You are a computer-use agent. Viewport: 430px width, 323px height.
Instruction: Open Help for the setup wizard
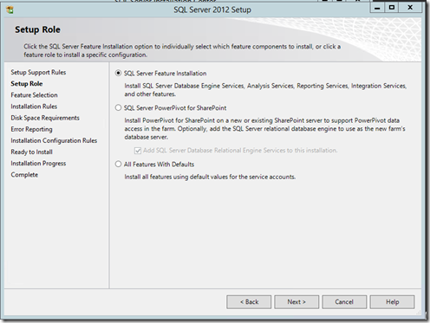point(392,302)
